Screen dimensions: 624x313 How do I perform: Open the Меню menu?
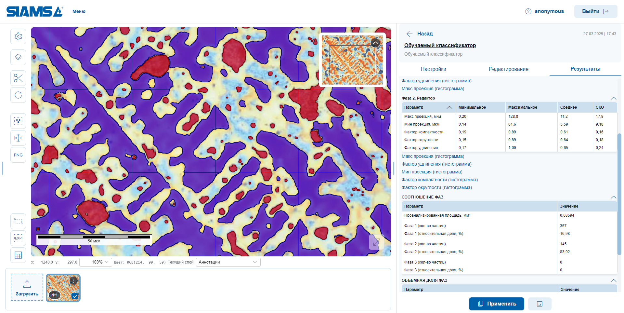pyautogui.click(x=79, y=11)
